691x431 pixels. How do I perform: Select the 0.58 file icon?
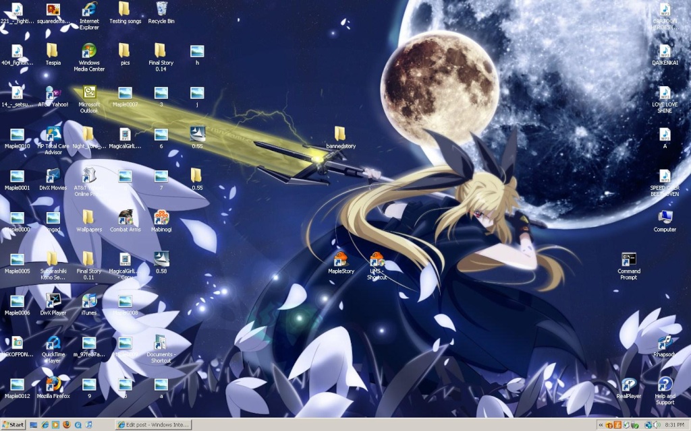[161, 263]
